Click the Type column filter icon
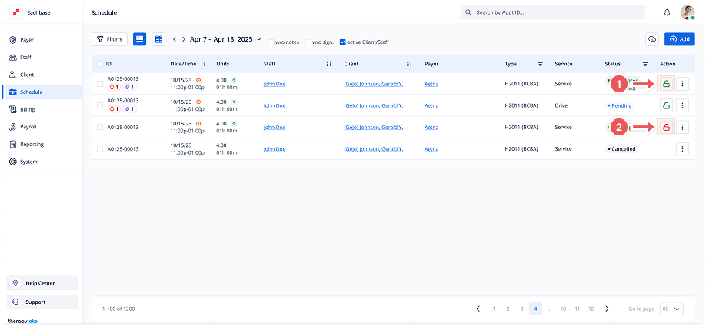 [x=540, y=64]
